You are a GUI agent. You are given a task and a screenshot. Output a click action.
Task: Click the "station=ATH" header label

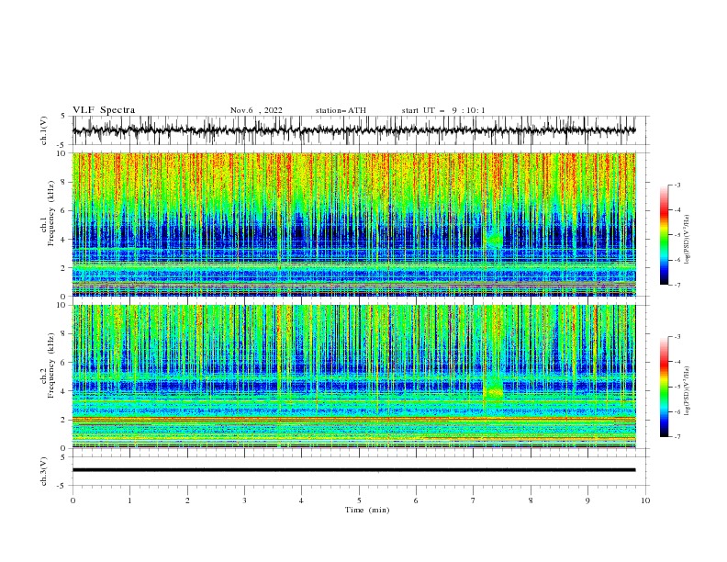tap(341, 110)
